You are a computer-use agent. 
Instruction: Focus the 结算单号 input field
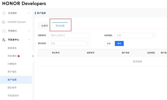(69, 35)
